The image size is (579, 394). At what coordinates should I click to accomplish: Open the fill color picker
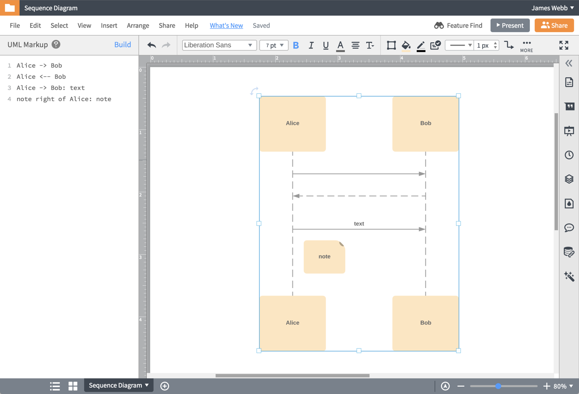click(406, 45)
